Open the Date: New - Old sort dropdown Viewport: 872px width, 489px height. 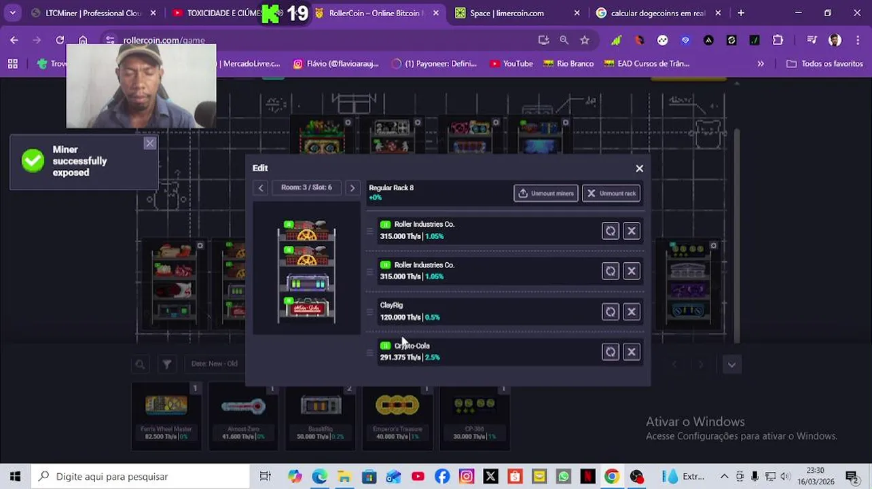pos(215,364)
